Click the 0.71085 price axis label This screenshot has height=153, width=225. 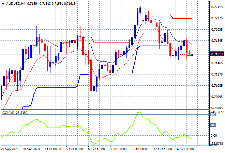tap(217, 86)
